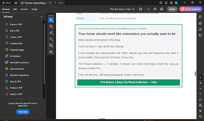Screen dimensions: 204x121
Task: Open the page thumbnails pane icon
Action: tap(200, 35)
